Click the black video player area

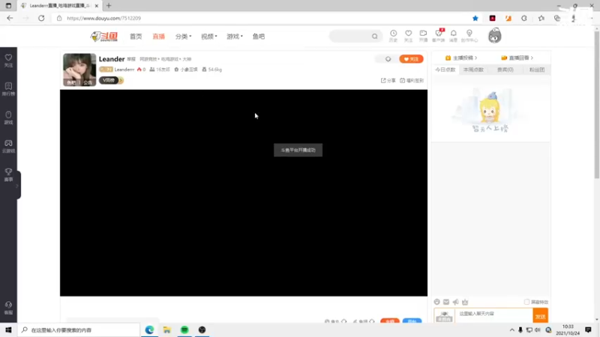[x=244, y=193]
